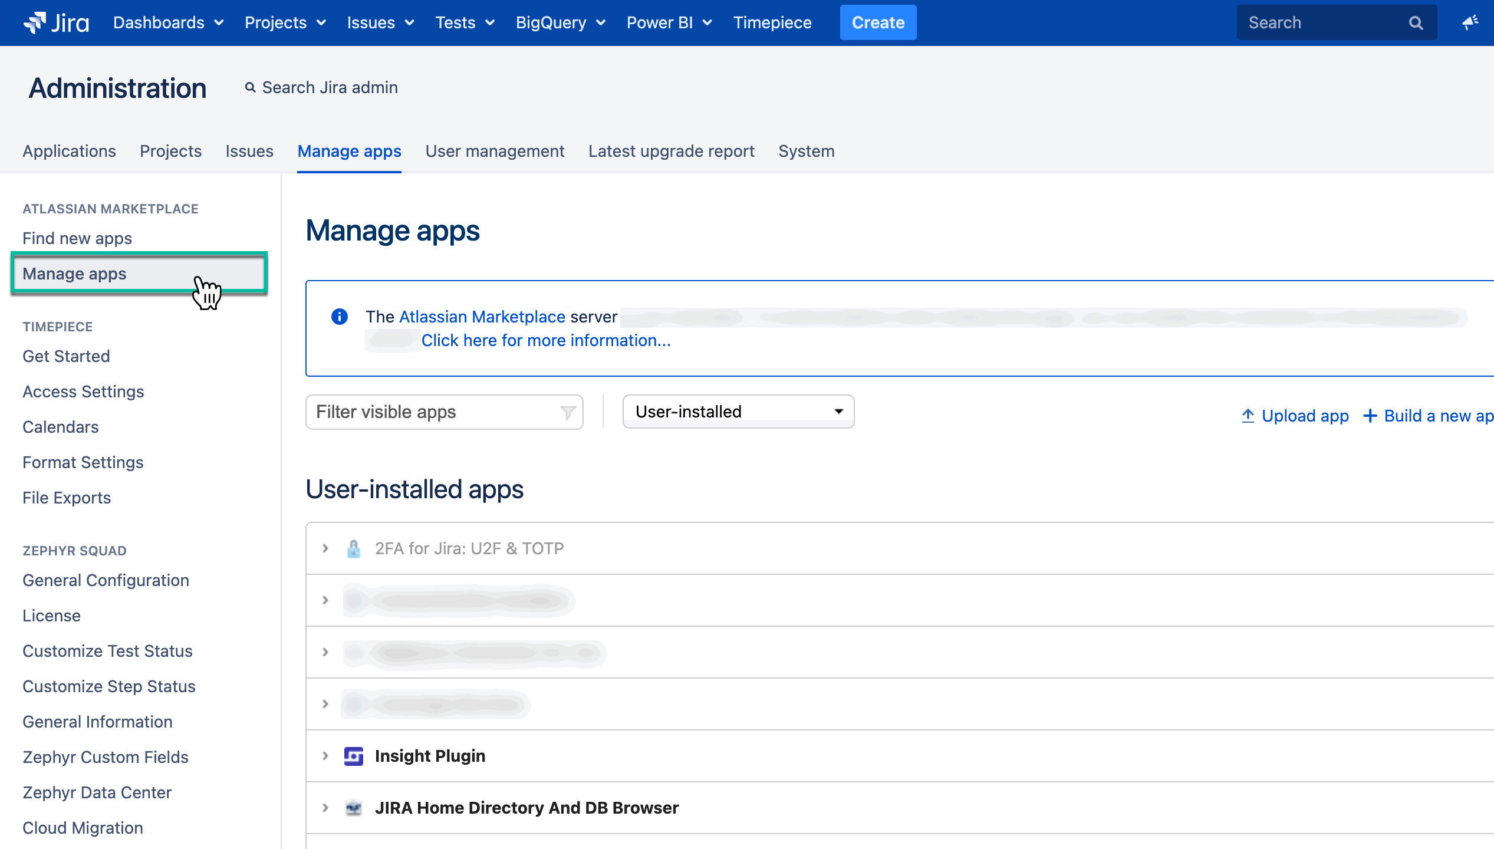Click the JIRA Home Directory app icon
The image size is (1494, 849).
[x=353, y=808]
